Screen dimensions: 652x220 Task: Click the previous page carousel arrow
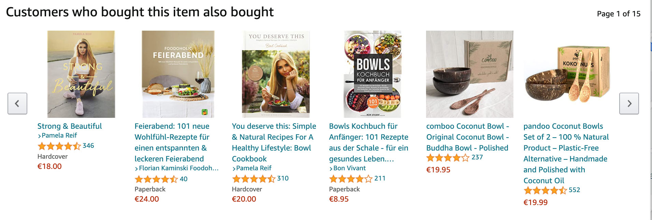tap(17, 104)
